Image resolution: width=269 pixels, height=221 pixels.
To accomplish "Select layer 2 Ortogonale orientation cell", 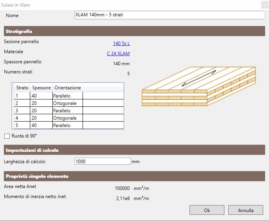I will pyautogui.click(x=67, y=103).
